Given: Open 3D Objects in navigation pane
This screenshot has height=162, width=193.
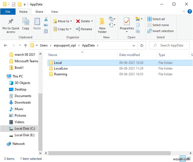Looking at the screenshot, I should click(x=20, y=83).
